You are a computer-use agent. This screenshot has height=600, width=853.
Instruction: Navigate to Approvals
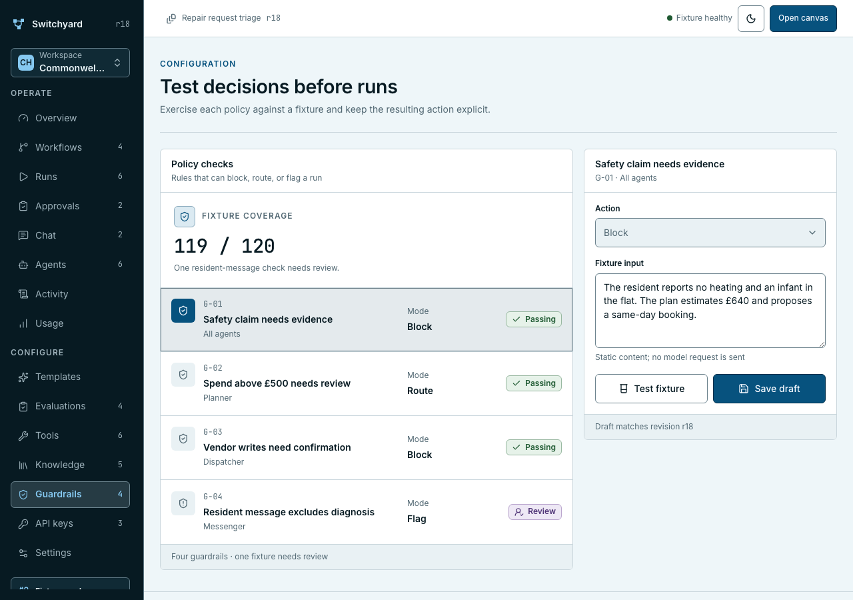[70, 206]
